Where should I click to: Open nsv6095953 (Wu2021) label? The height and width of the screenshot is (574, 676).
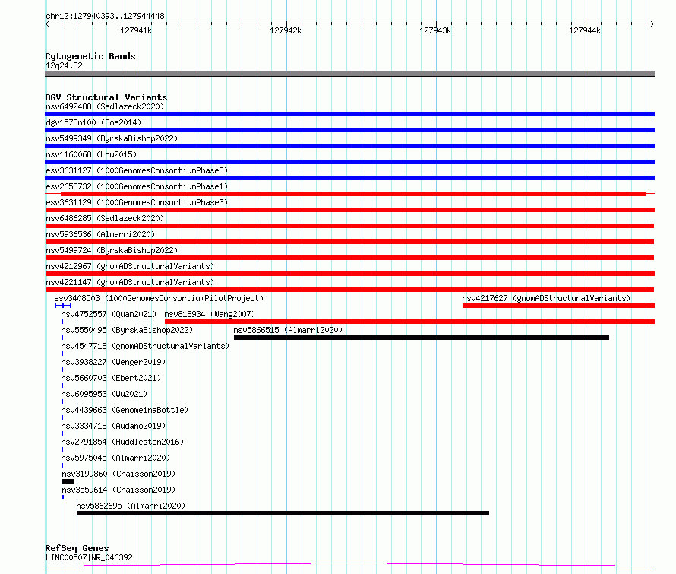pyautogui.click(x=104, y=394)
